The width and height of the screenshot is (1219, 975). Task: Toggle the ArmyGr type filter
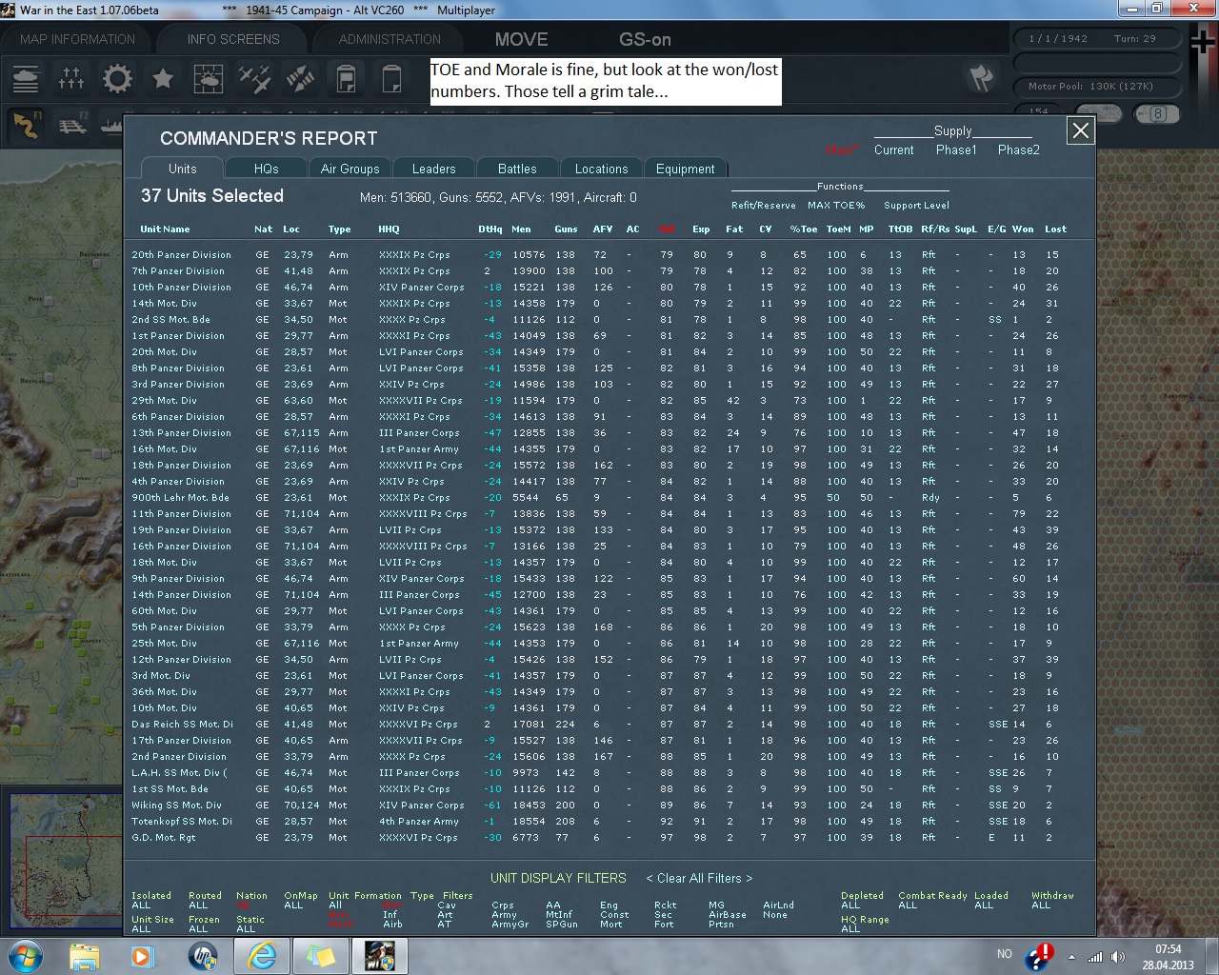510,925
